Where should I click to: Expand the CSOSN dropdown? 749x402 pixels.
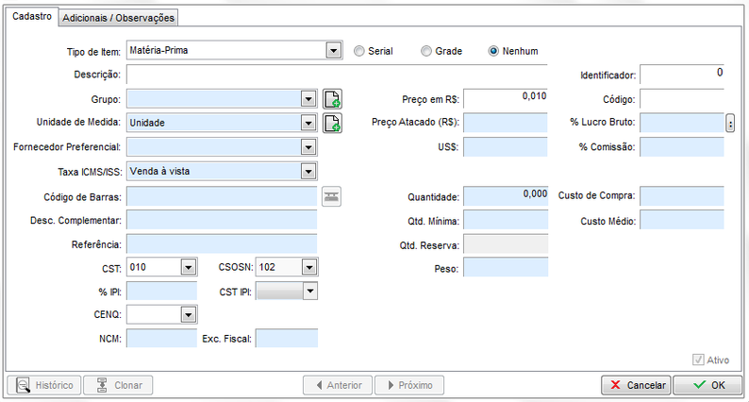(x=309, y=267)
